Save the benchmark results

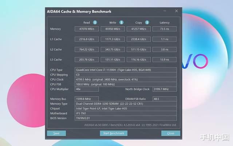click(56, 133)
